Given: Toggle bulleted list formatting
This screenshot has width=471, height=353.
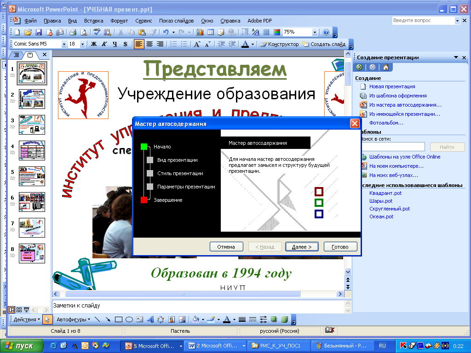Looking at the screenshot, I should [x=184, y=44].
